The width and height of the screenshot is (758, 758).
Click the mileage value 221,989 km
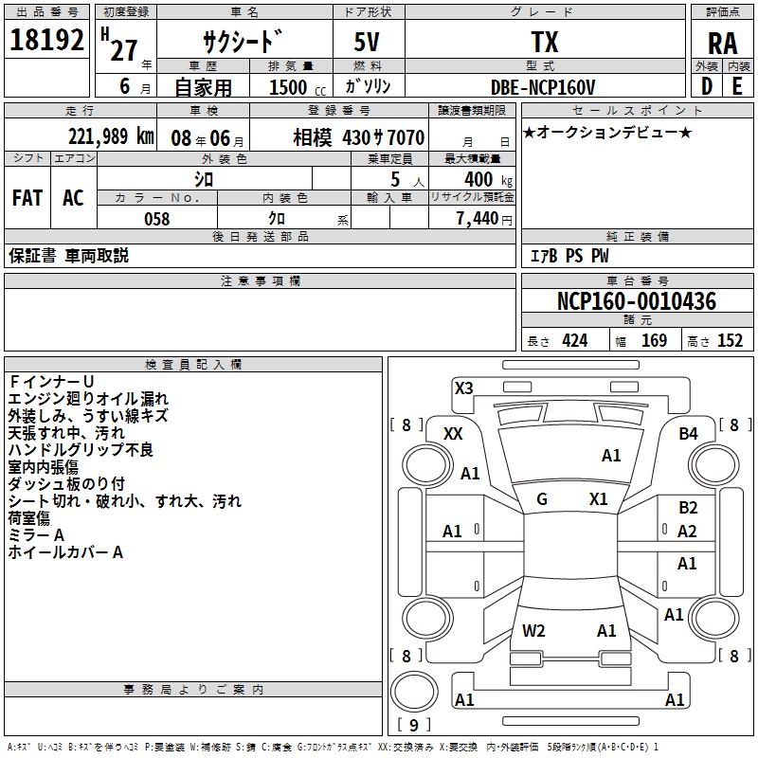(x=111, y=136)
